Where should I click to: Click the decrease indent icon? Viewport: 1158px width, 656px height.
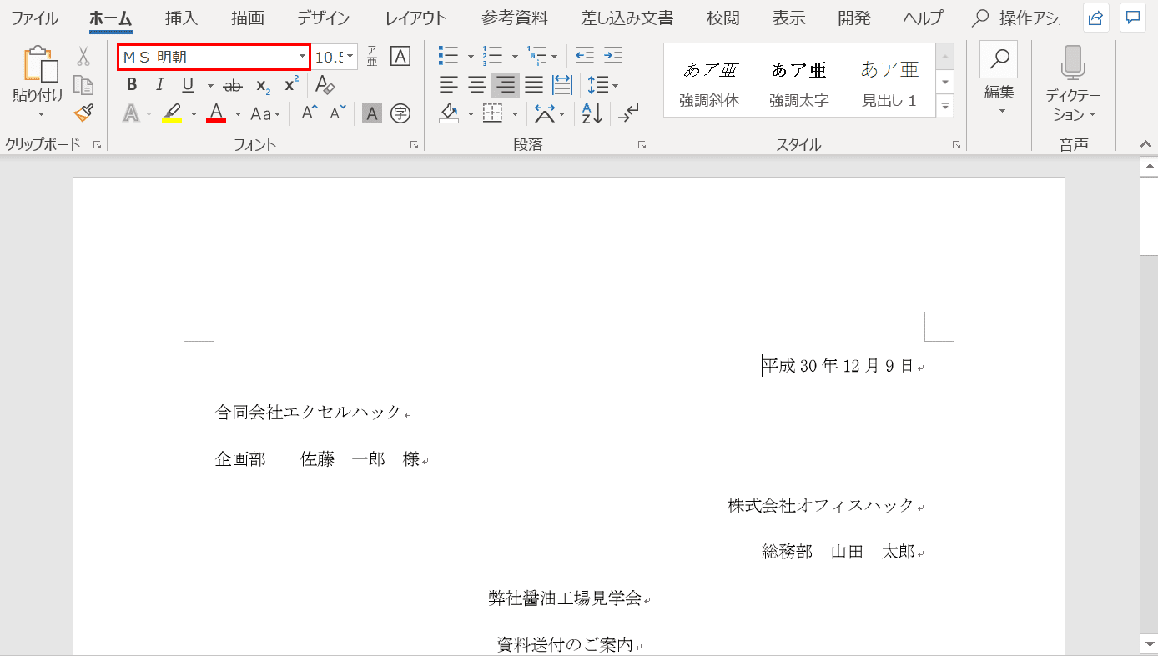[x=585, y=57]
